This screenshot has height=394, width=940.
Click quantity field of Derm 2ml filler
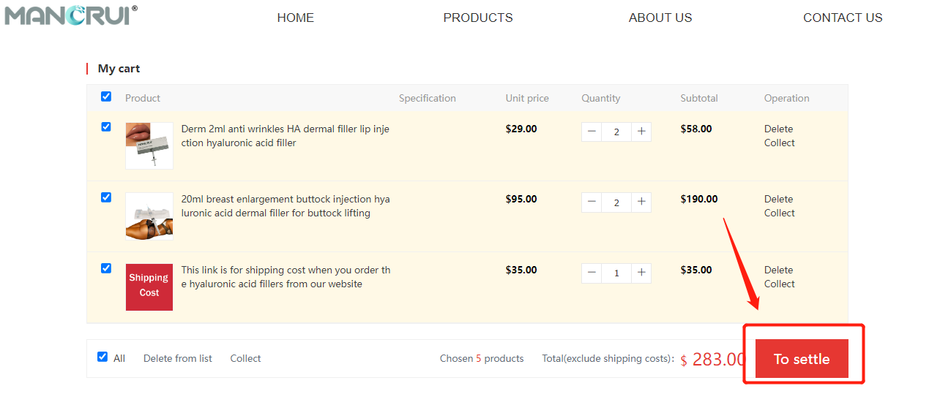click(616, 132)
